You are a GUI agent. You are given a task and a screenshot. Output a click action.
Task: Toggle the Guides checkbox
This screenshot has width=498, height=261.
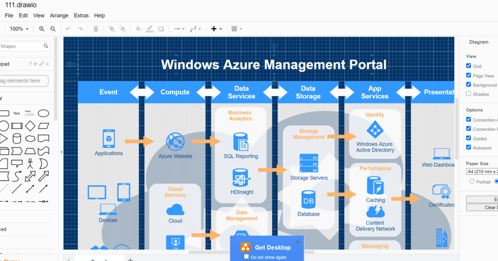pyautogui.click(x=469, y=138)
